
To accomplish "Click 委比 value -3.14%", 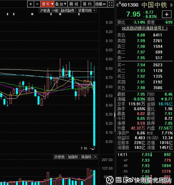I will coord(139,22).
